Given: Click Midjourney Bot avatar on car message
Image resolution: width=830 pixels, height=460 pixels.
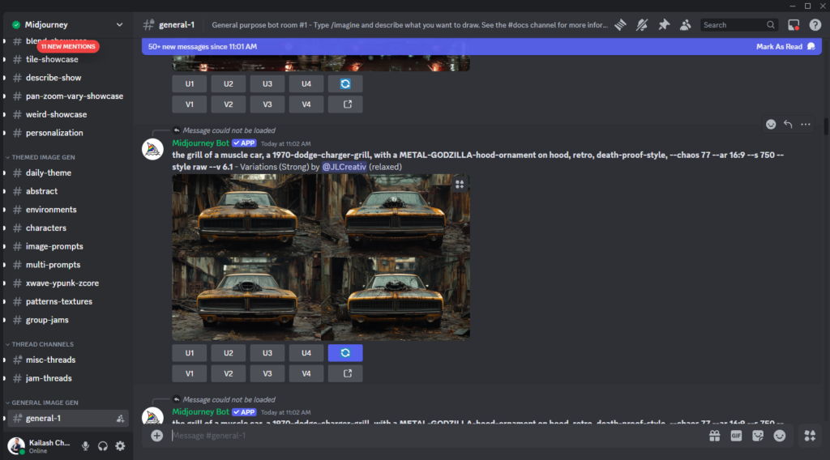Looking at the screenshot, I should [152, 149].
